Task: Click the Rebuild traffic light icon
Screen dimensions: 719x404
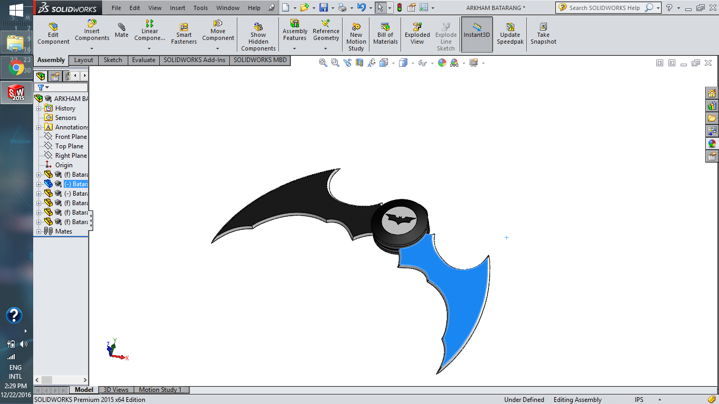Action: (400, 7)
